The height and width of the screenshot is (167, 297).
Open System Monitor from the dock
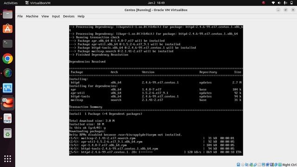(7, 88)
